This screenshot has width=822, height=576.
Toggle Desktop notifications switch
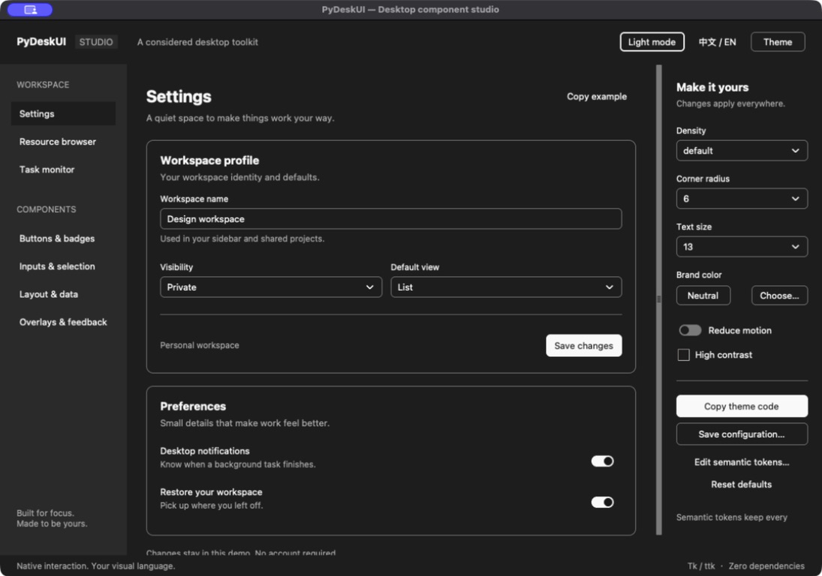pos(602,460)
